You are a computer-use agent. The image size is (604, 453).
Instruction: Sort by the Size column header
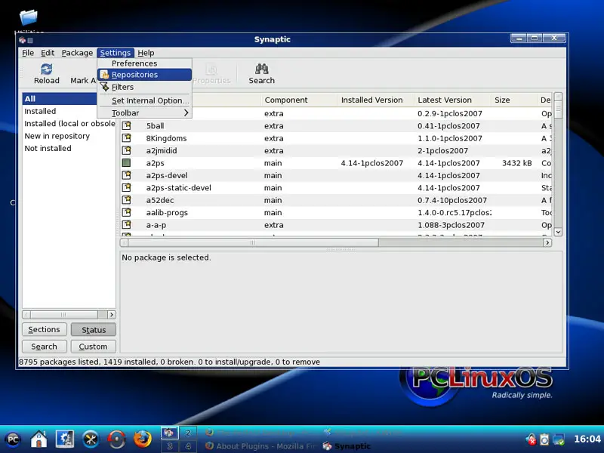(513, 100)
